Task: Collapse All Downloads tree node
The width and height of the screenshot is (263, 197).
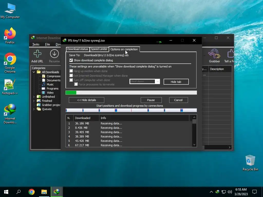Action: 34,72
